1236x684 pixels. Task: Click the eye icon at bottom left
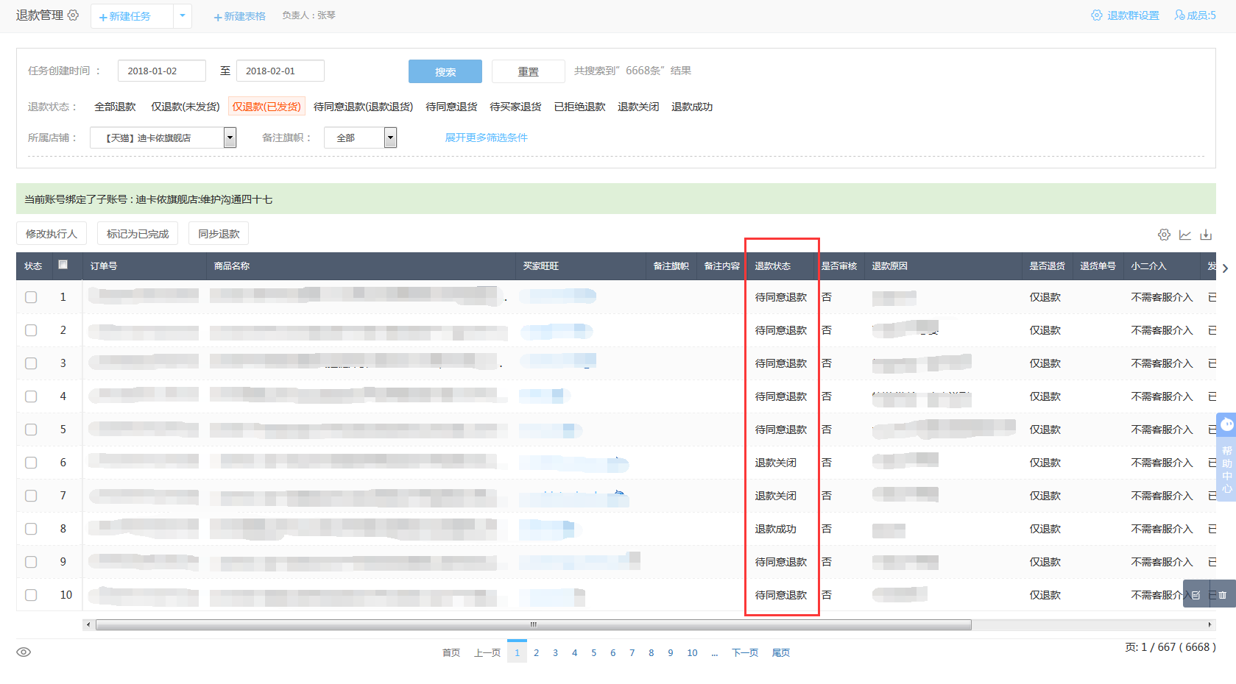24,652
